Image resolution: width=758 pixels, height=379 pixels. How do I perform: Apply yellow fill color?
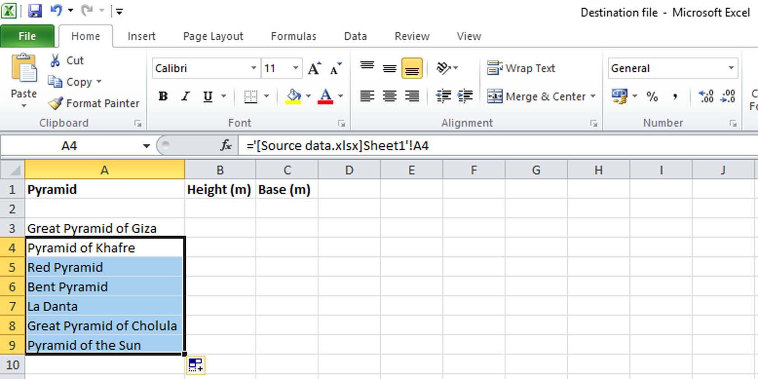click(293, 96)
